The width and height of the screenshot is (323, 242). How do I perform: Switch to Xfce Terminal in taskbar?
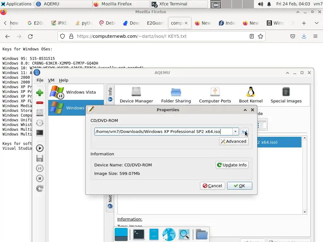coord(179,4)
